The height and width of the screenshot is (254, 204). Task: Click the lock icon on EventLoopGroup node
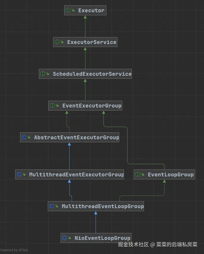pyautogui.click(x=143, y=174)
